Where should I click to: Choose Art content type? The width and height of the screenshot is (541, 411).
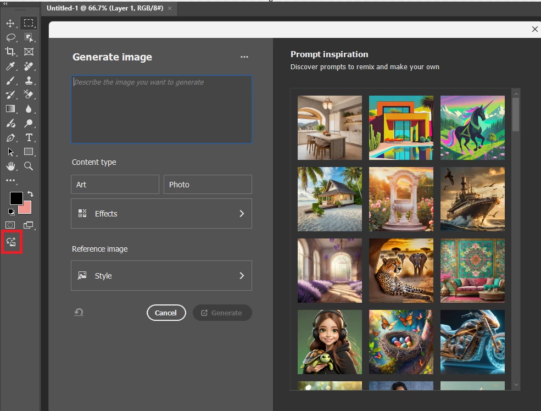click(115, 184)
